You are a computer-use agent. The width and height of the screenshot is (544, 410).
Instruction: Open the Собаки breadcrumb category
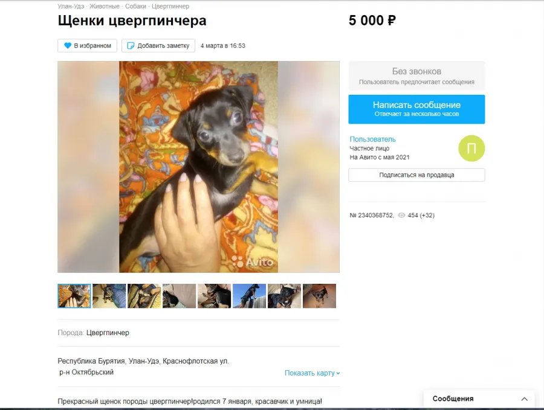(135, 6)
